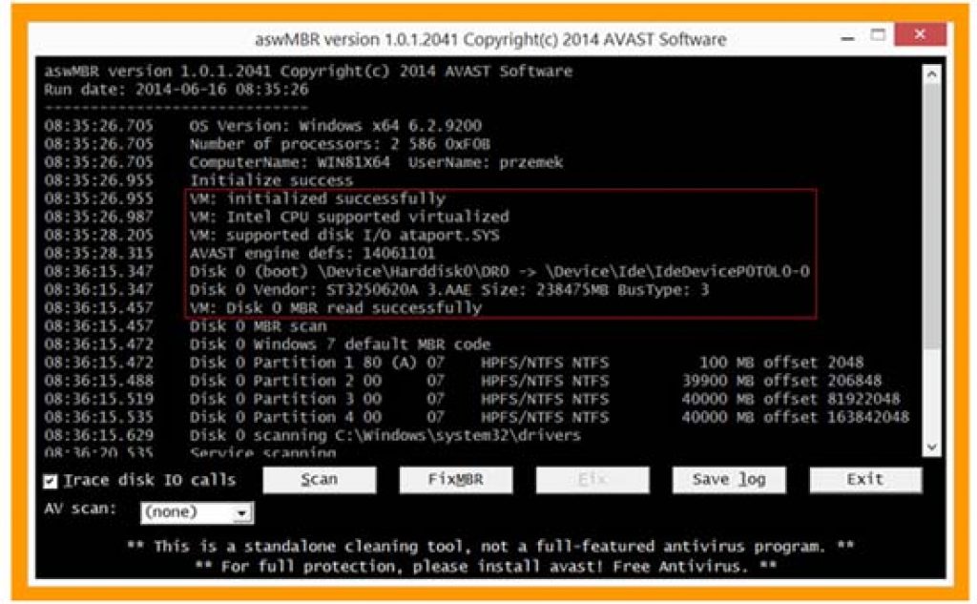Select the 'AVAST engine defs: 14061101' line
This screenshot has height=604, width=977.
point(312,253)
